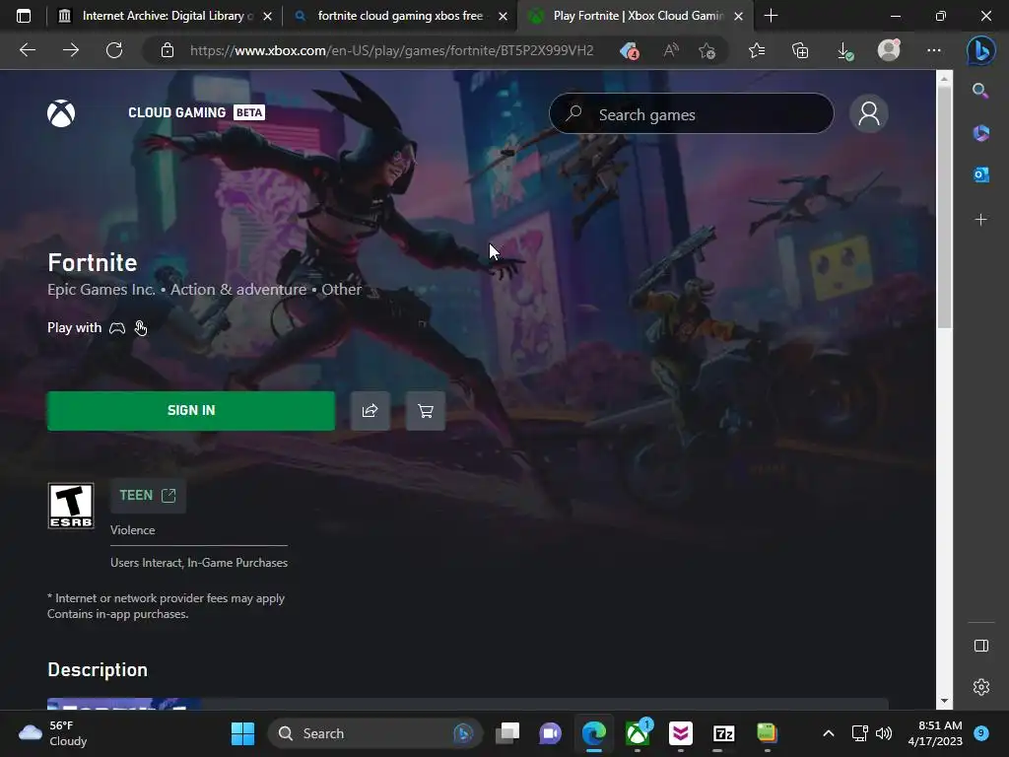
Task: Open the Downloads icon
Action: [x=844, y=51]
